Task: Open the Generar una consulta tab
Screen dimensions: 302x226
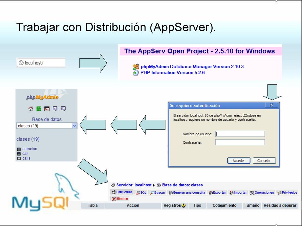Action: click(187, 192)
